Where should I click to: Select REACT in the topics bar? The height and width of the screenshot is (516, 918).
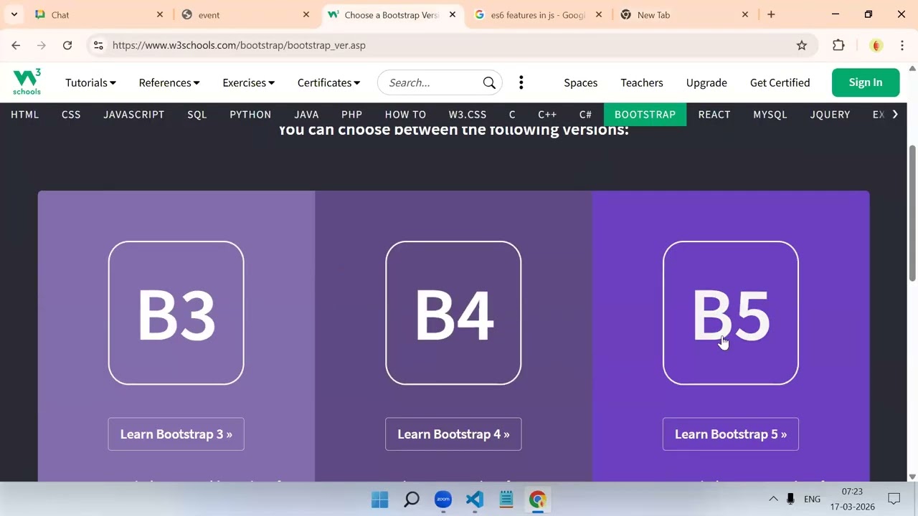(714, 115)
